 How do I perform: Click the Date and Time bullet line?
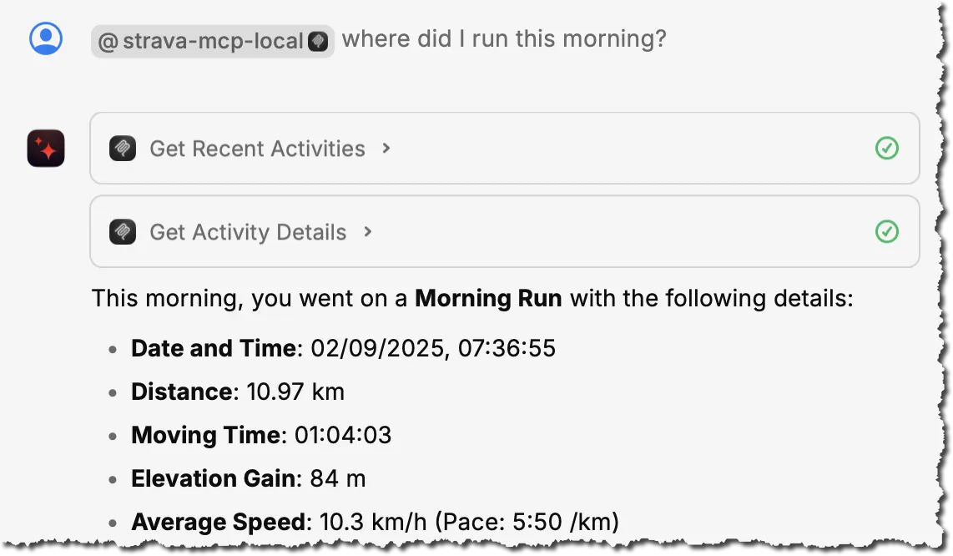point(343,348)
